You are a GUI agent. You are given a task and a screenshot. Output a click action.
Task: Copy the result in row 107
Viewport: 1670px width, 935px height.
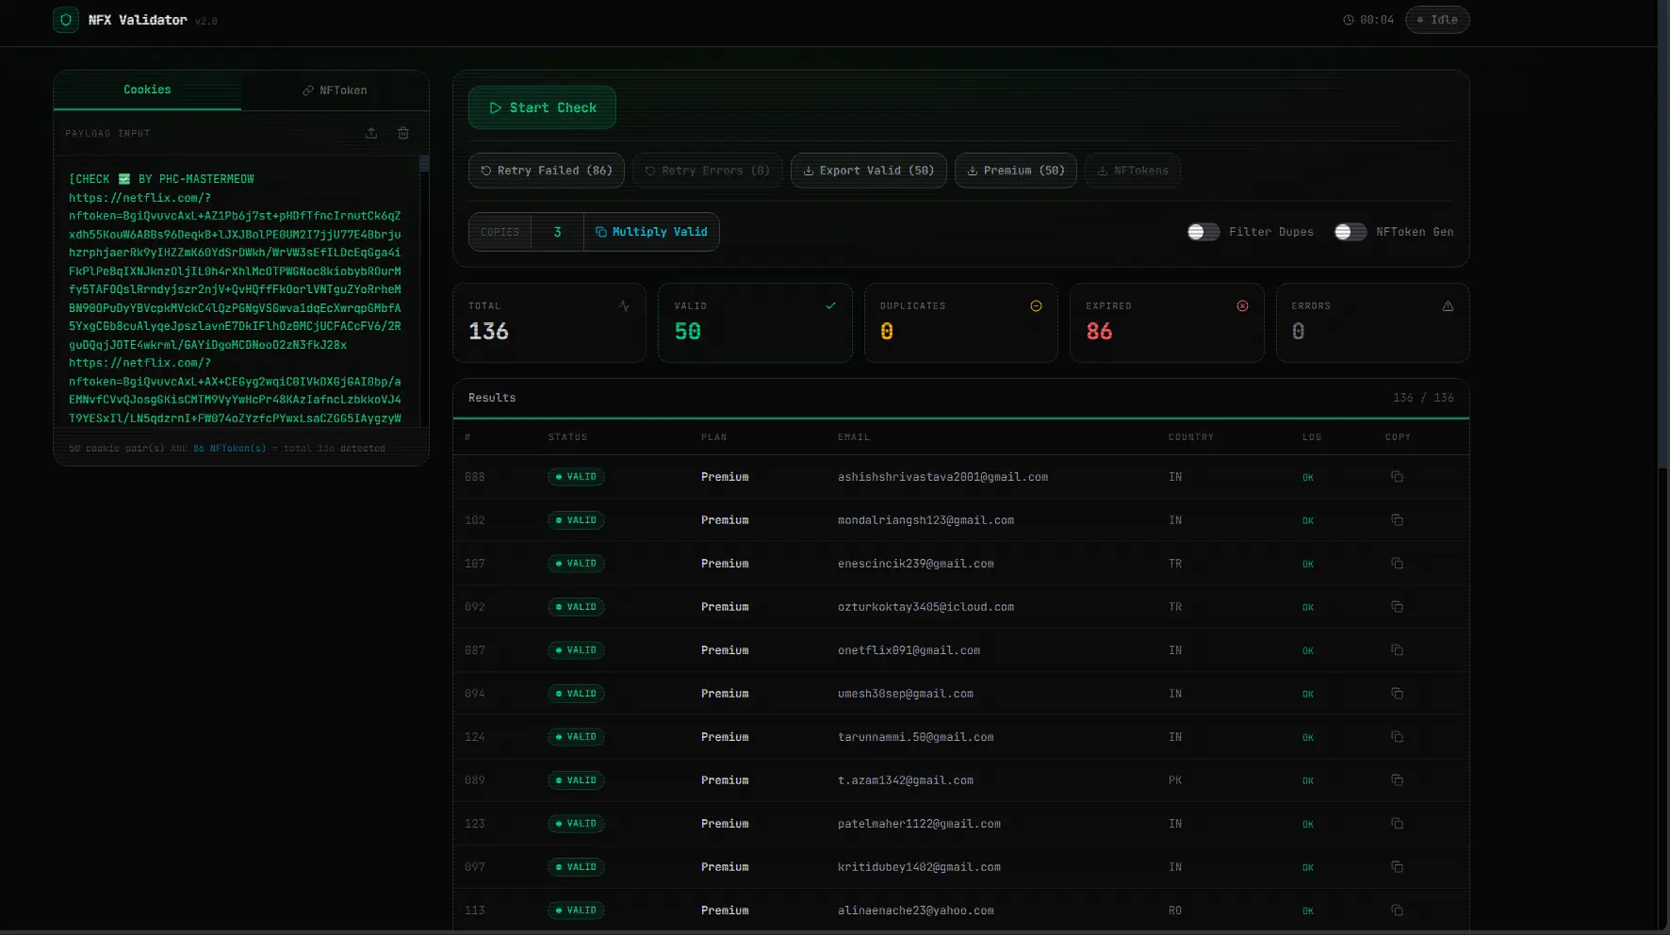click(1397, 564)
